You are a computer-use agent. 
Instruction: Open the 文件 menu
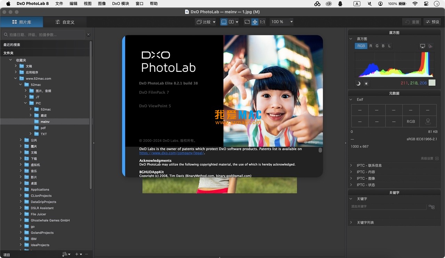[x=59, y=3]
